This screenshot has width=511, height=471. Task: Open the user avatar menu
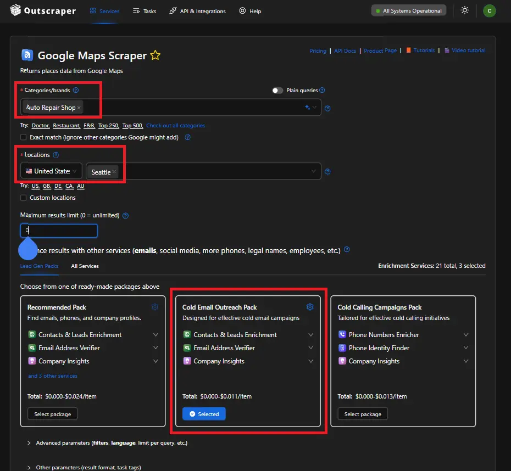coord(489,10)
